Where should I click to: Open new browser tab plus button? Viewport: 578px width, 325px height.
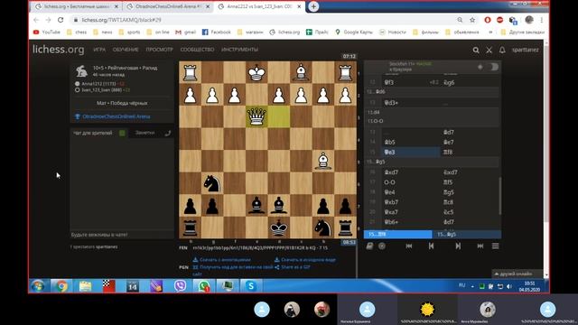[313, 6]
